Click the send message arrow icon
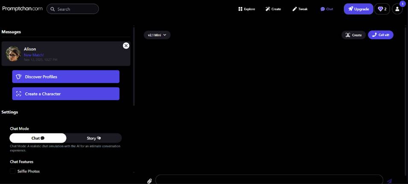 [389, 181]
